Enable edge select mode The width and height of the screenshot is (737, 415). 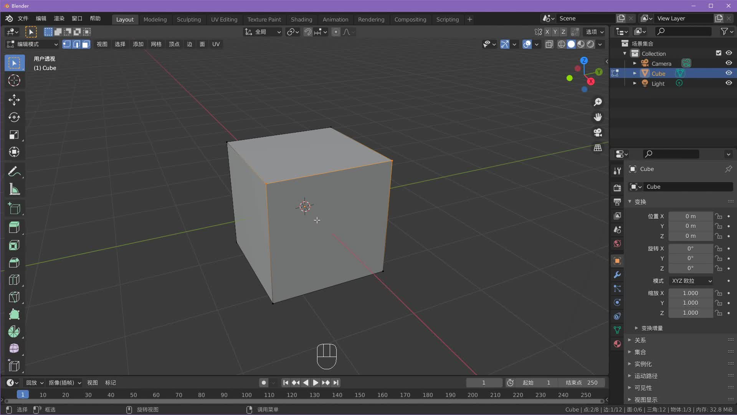tap(76, 44)
